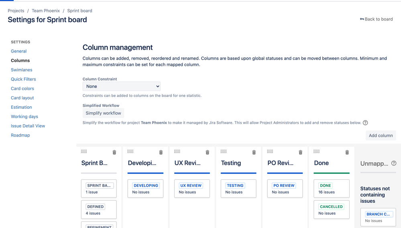Open Card layout settings

click(22, 98)
